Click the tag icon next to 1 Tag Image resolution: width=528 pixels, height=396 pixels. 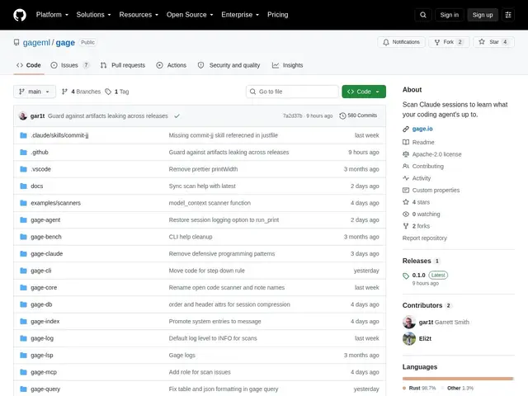[108, 92]
